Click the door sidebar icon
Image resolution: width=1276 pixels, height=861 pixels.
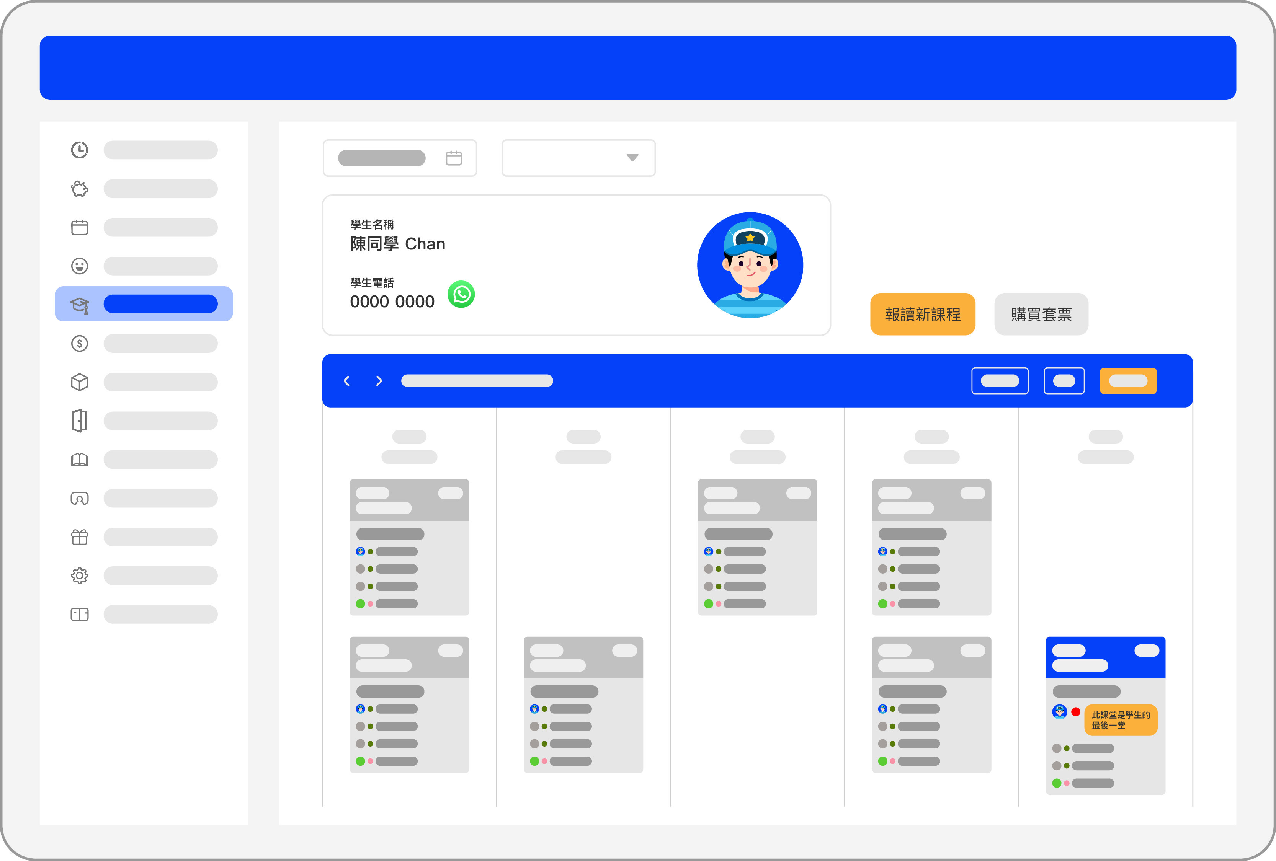[x=80, y=421]
